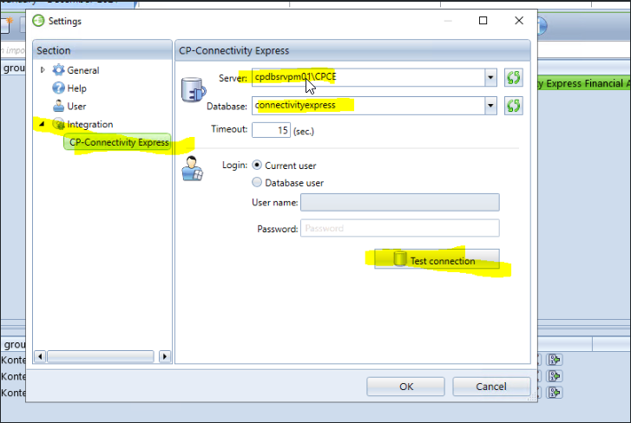Viewport: 631px width, 423px height.
Task: Confirm settings with the OK button
Action: click(406, 386)
